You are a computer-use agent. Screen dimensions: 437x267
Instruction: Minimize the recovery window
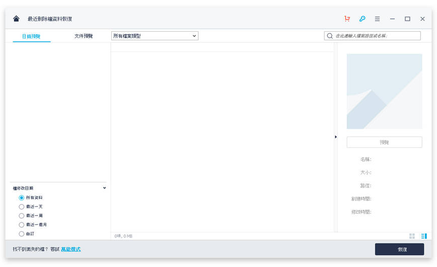pos(392,19)
